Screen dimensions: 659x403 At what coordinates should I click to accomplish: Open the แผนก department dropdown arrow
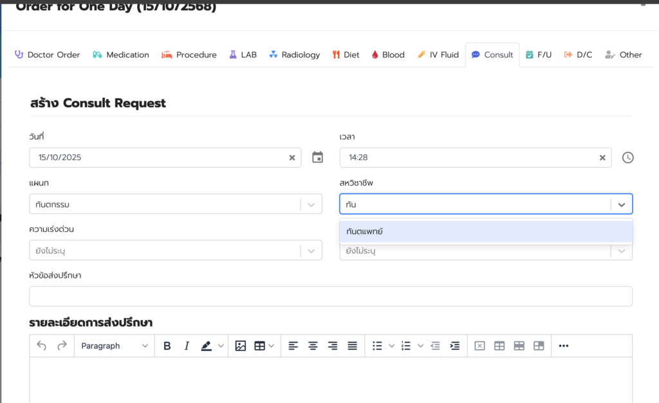pos(311,204)
